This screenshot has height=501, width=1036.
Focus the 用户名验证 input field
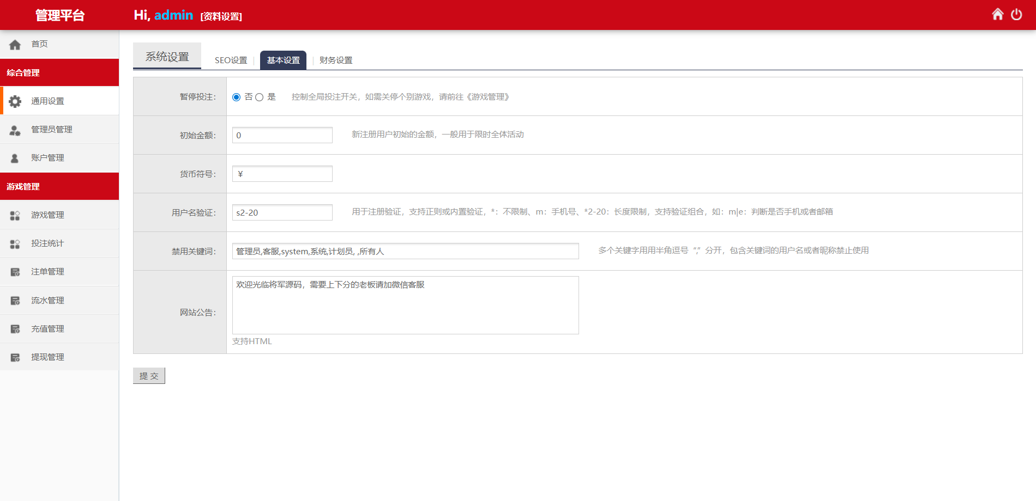tap(282, 212)
